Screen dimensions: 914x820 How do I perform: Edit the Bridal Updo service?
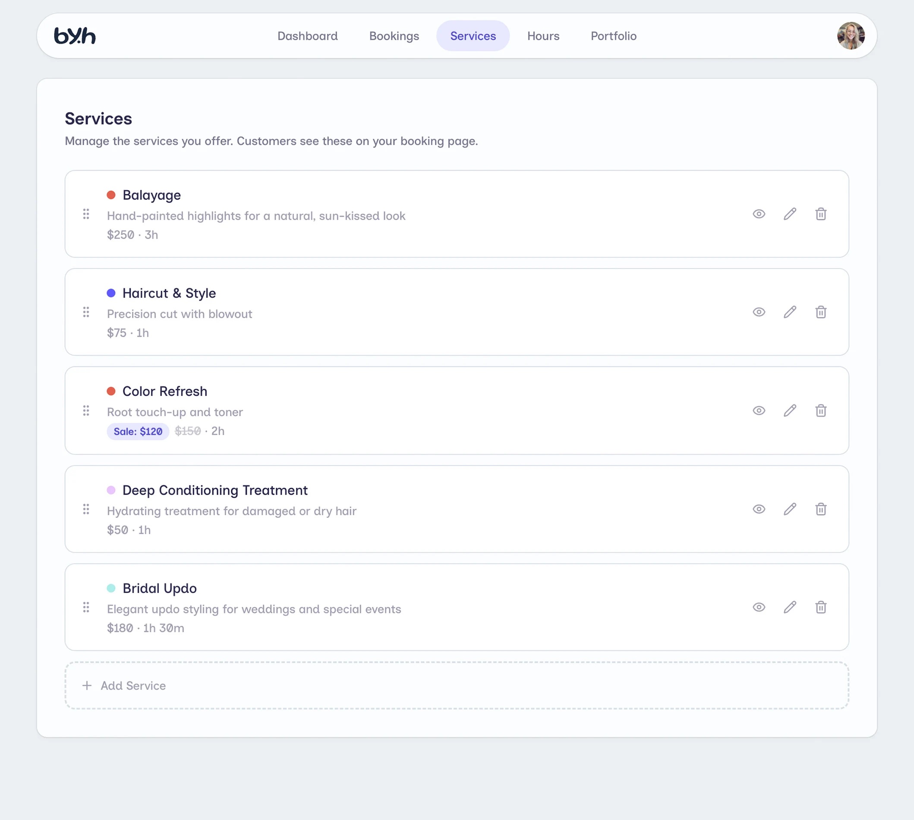pyautogui.click(x=790, y=607)
